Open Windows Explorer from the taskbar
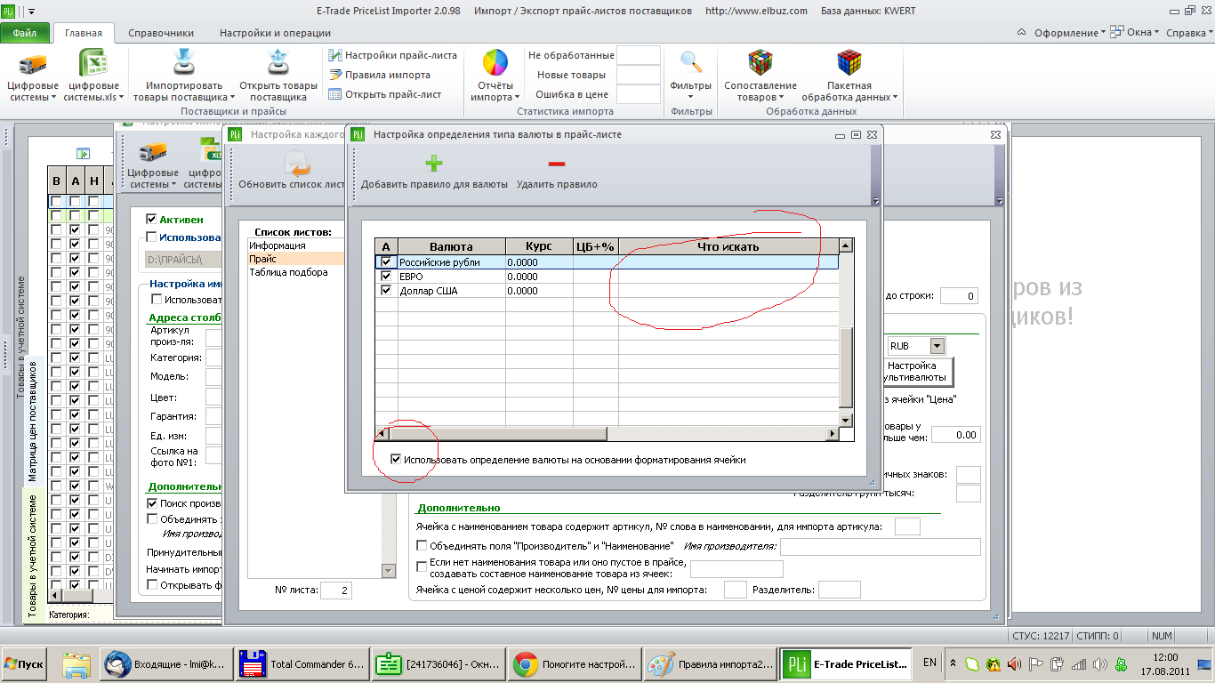The height and width of the screenshot is (683, 1215). 77,664
